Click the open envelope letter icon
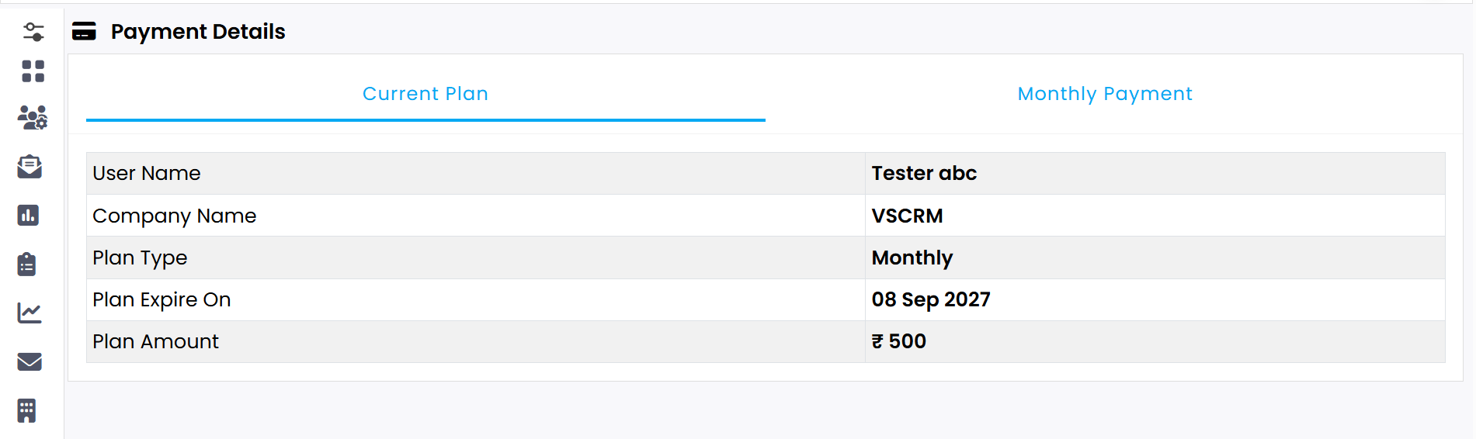This screenshot has height=439, width=1476. coord(30,167)
